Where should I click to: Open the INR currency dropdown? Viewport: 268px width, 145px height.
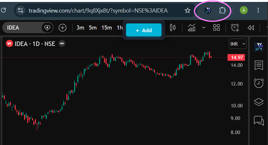(238, 44)
